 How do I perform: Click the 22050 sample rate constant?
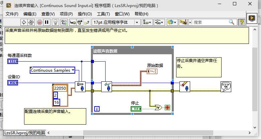coord(60,88)
